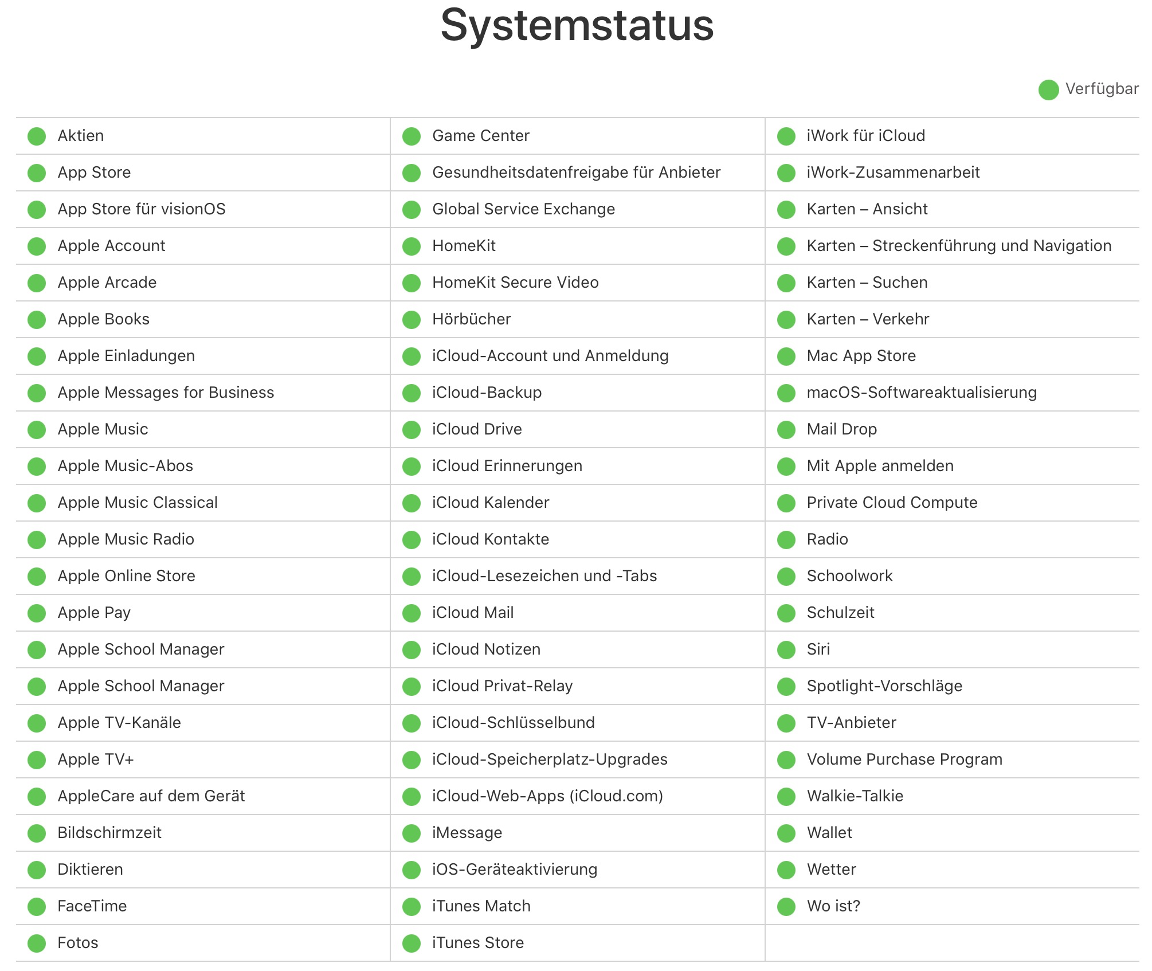Click the status dot beside Game Center
Viewport: 1152px width, 971px height.
click(x=411, y=136)
